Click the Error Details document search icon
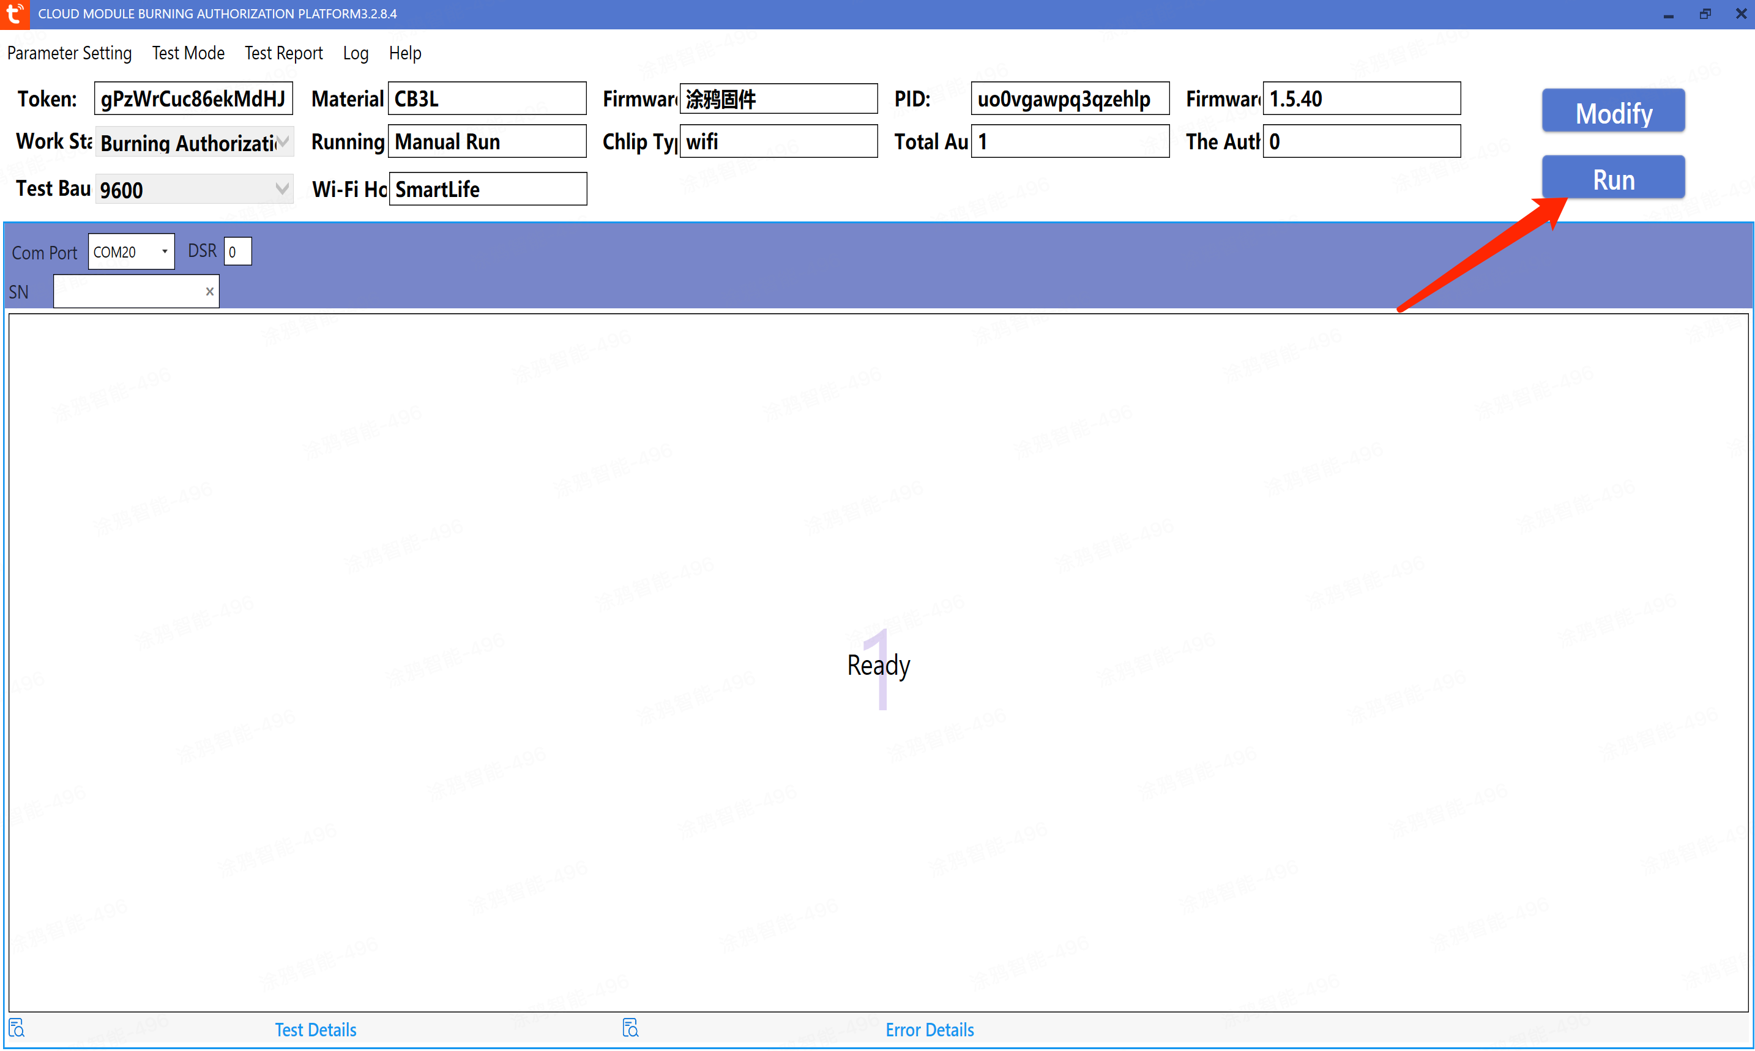Screen dimensions: 1755x1051 [630, 1028]
